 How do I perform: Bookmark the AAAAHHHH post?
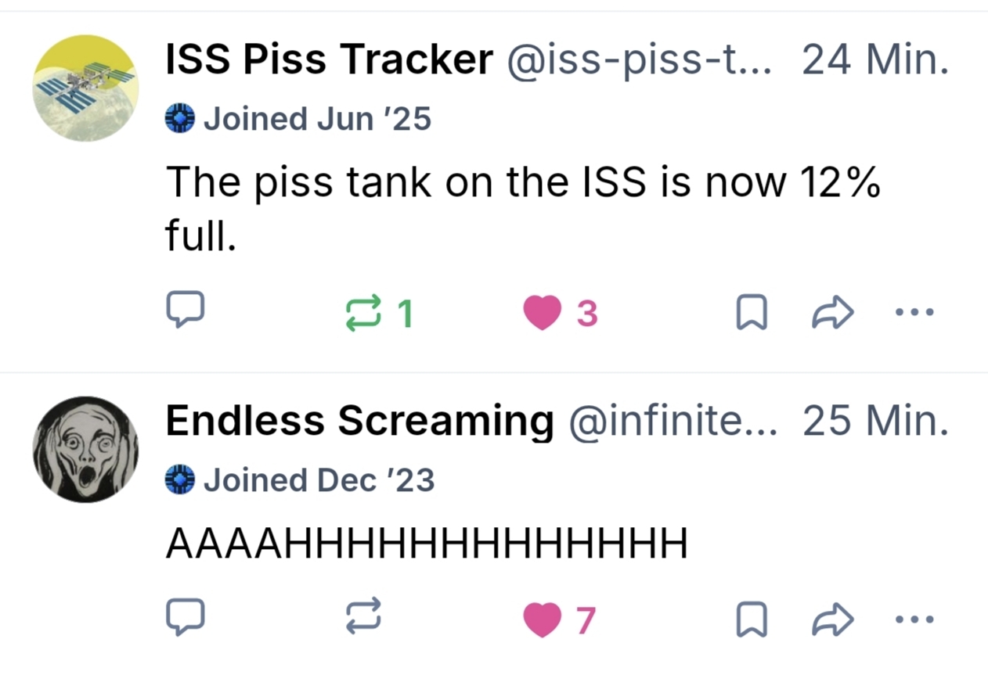click(751, 619)
